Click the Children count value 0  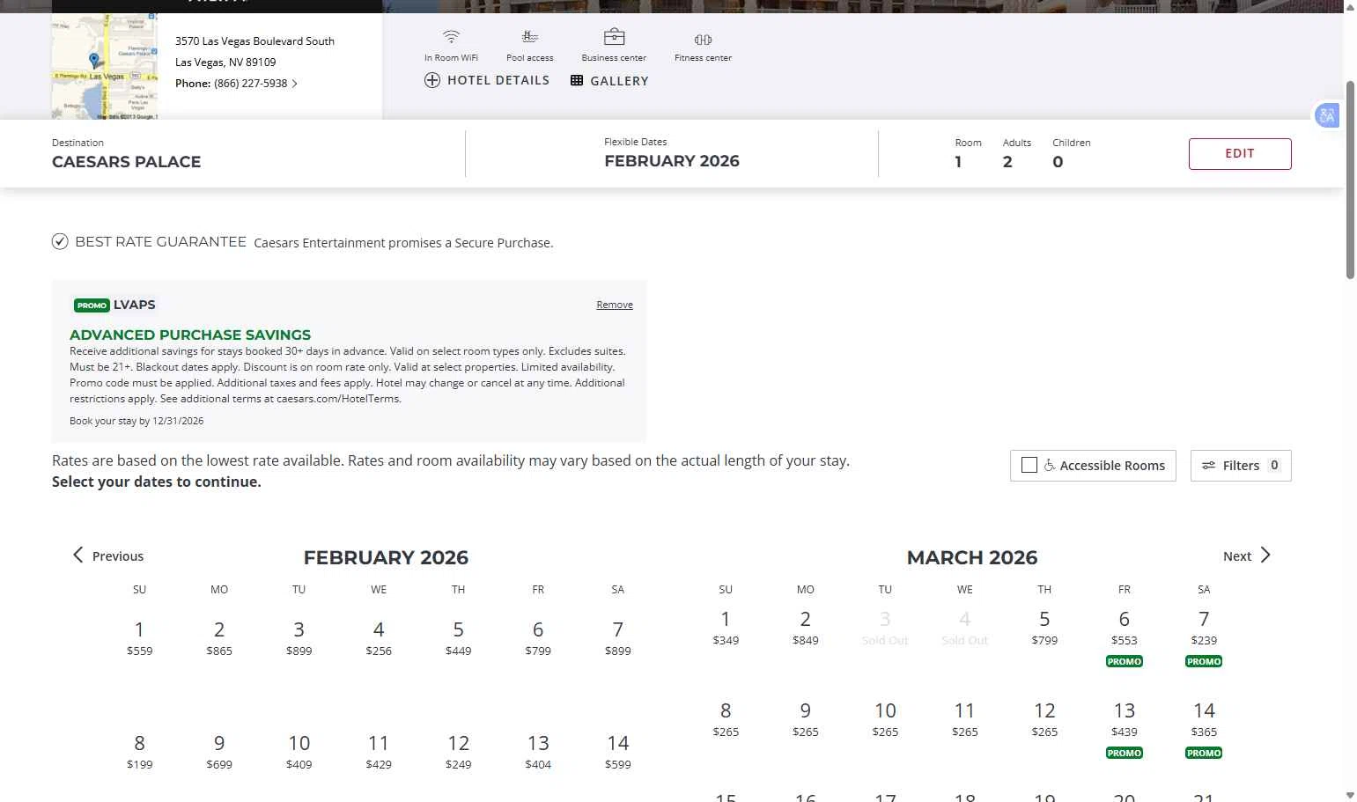point(1058,162)
